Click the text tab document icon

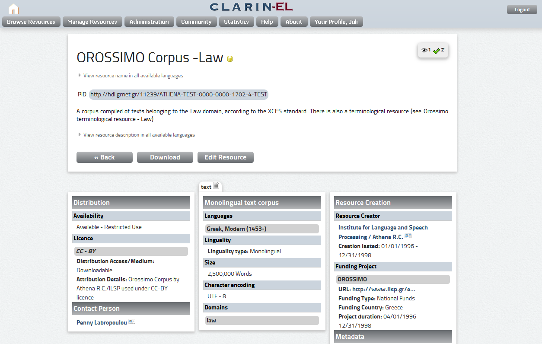click(x=216, y=186)
